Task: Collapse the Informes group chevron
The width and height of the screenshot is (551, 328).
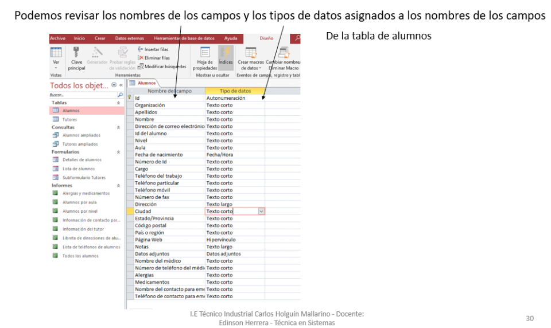Action: point(118,186)
